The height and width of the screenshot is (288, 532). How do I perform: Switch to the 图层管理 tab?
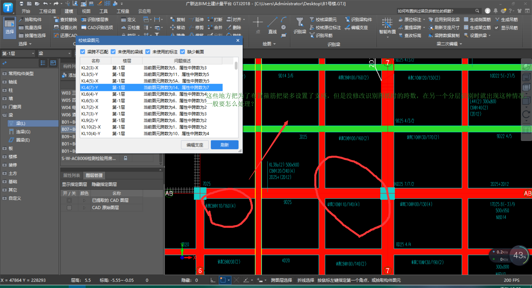[x=94, y=175]
